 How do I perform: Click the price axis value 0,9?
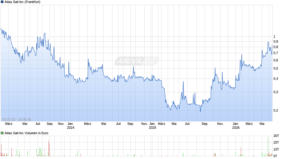[x=276, y=41]
